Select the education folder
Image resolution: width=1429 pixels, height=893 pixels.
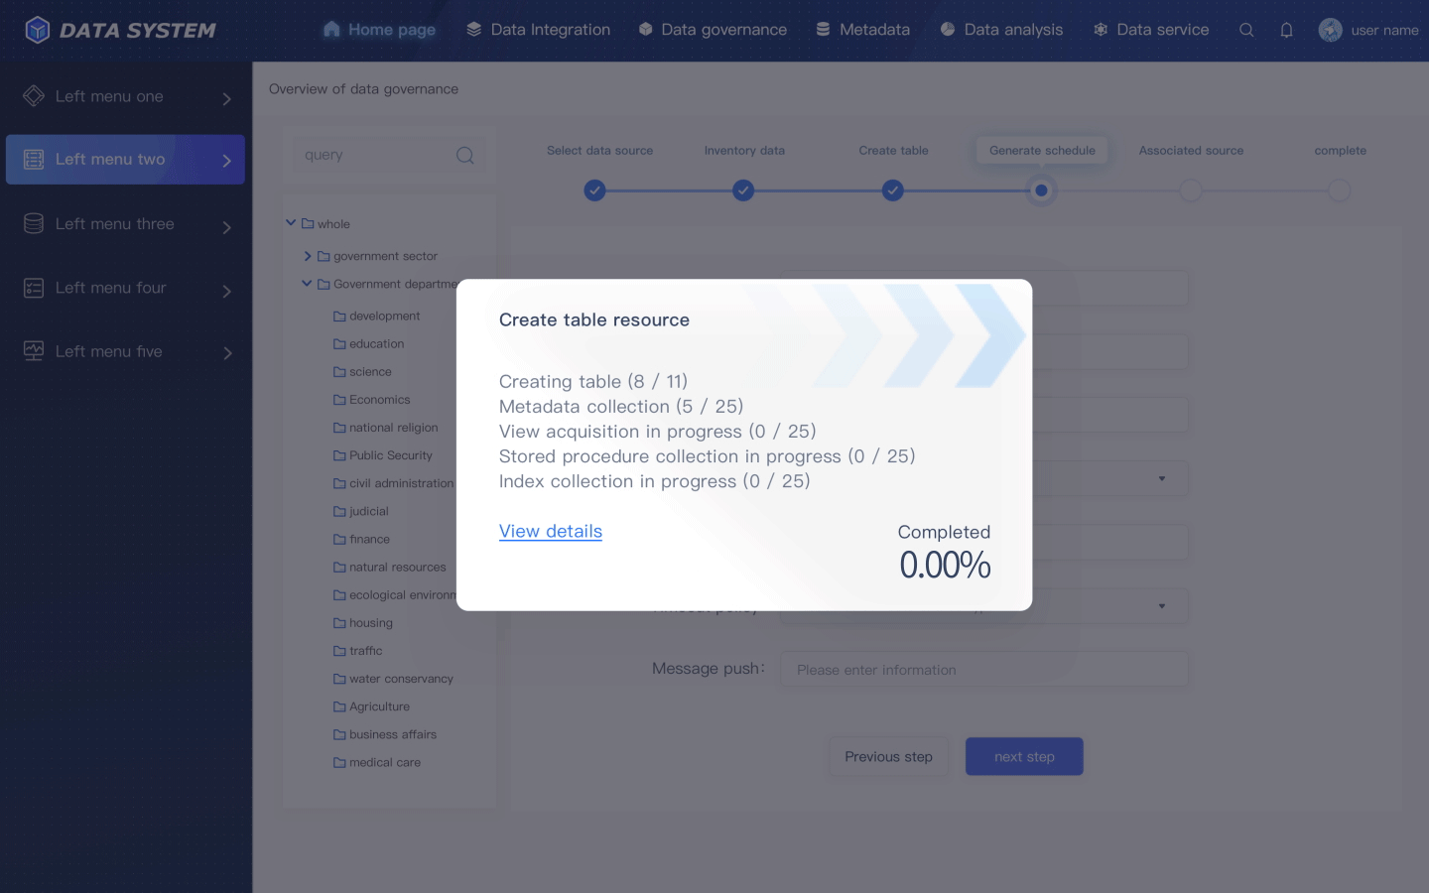pos(369,344)
